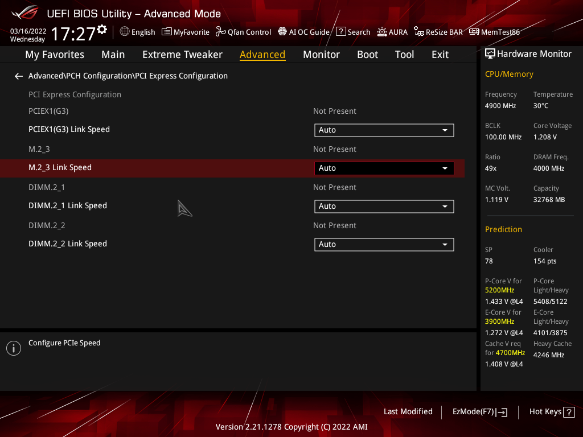This screenshot has height=437, width=583.
Task: Click the MyFavorite text label
Action: click(191, 32)
